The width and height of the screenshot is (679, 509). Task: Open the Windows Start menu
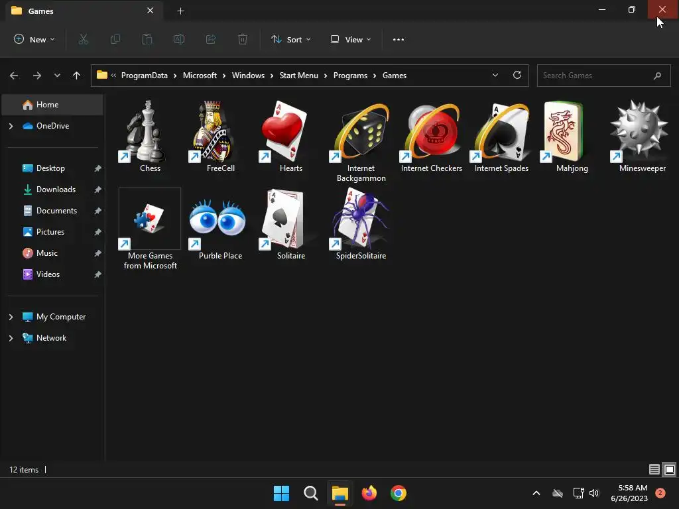point(281,493)
